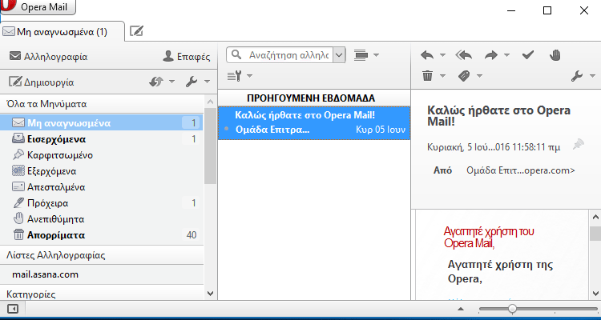601x320 pixels.
Task: Click the zoom slider handle
Action: (x=512, y=309)
